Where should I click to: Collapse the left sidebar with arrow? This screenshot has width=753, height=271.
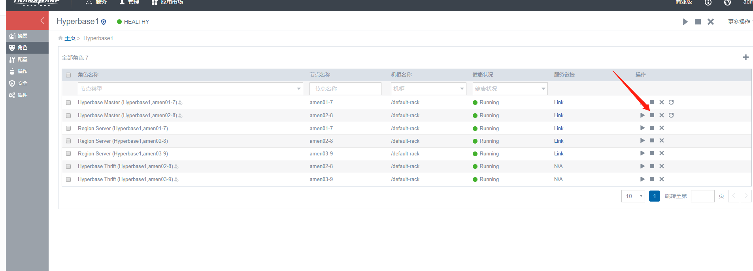point(42,21)
